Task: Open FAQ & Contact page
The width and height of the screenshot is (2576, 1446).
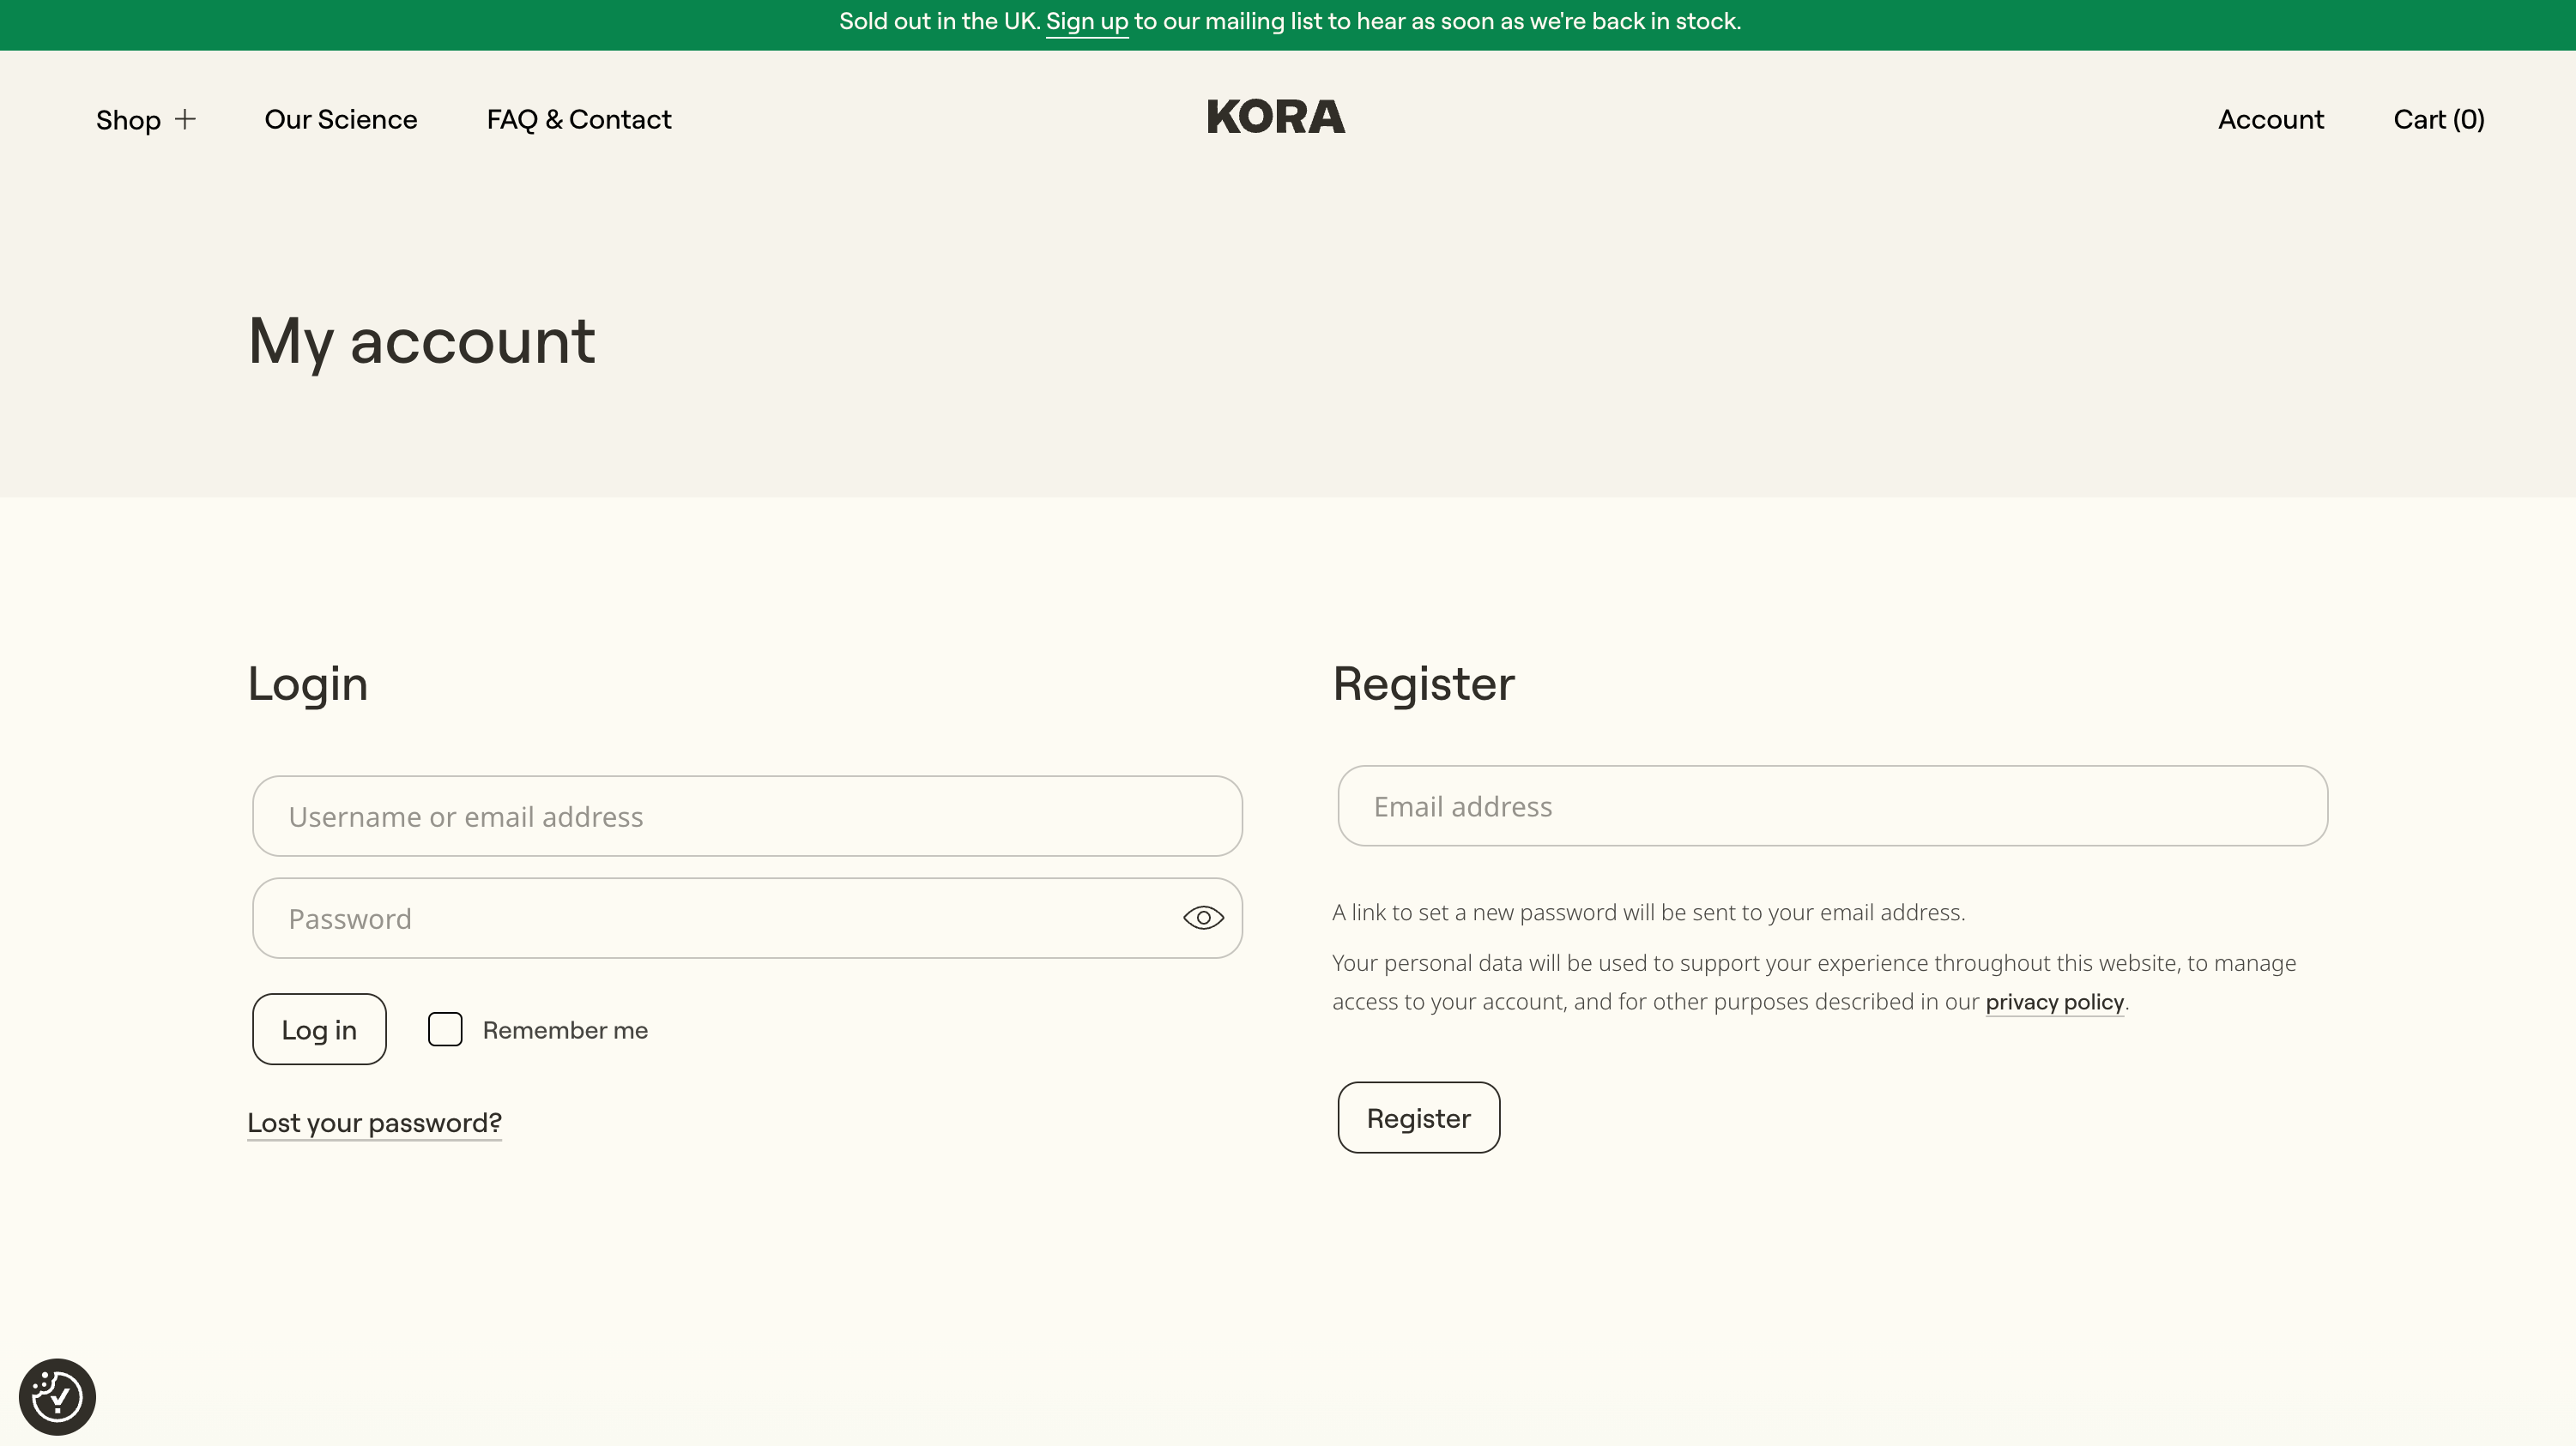Action: pyautogui.click(x=579, y=119)
